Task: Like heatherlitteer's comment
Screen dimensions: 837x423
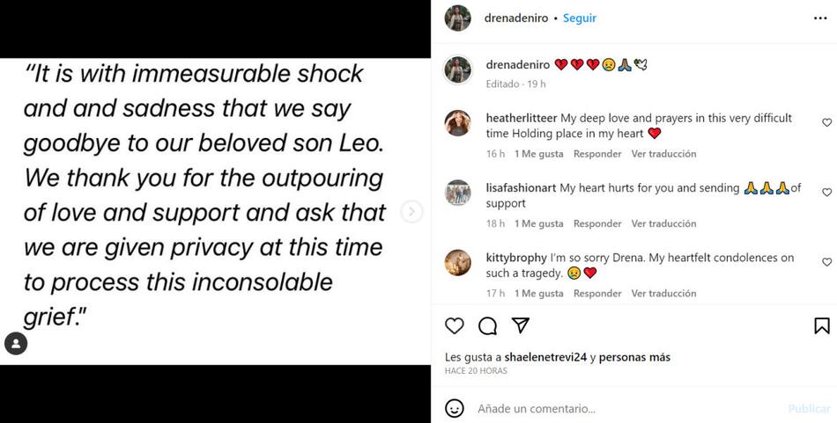Action: pos(826,123)
